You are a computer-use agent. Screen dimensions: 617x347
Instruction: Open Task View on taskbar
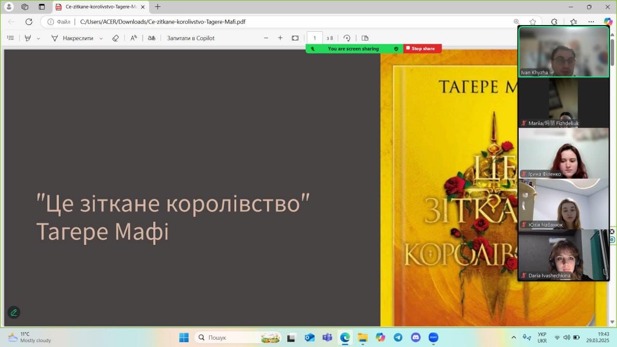point(291,337)
